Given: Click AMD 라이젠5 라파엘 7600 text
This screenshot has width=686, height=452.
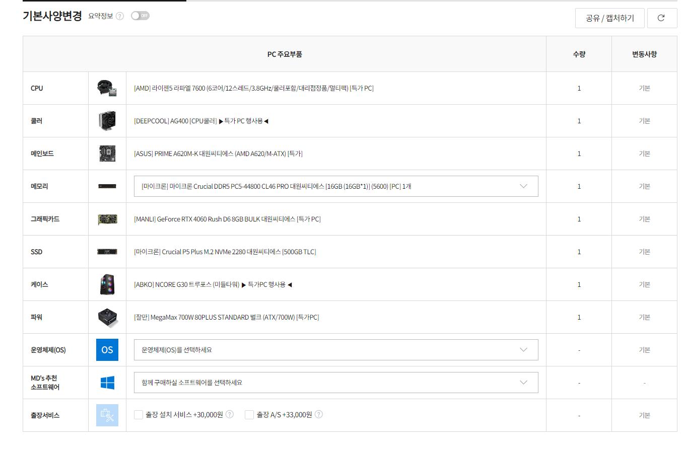Looking at the screenshot, I should coord(254,88).
